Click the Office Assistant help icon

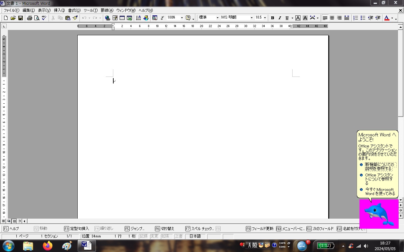(188, 18)
